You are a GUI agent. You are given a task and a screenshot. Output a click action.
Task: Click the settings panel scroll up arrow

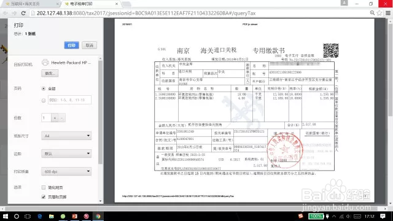pos(100,58)
